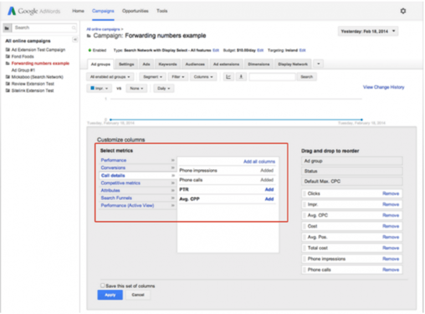Select the Conversions metrics category
This screenshot has width=425, height=314.
(x=113, y=168)
